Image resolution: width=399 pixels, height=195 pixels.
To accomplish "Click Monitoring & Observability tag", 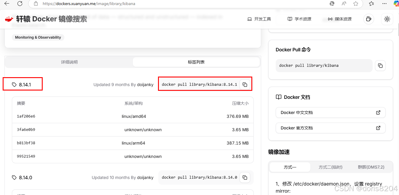I will click(38, 37).
